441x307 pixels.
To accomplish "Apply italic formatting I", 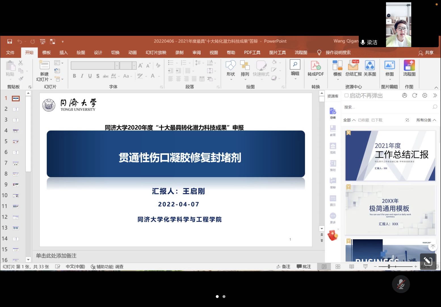I will [82, 76].
